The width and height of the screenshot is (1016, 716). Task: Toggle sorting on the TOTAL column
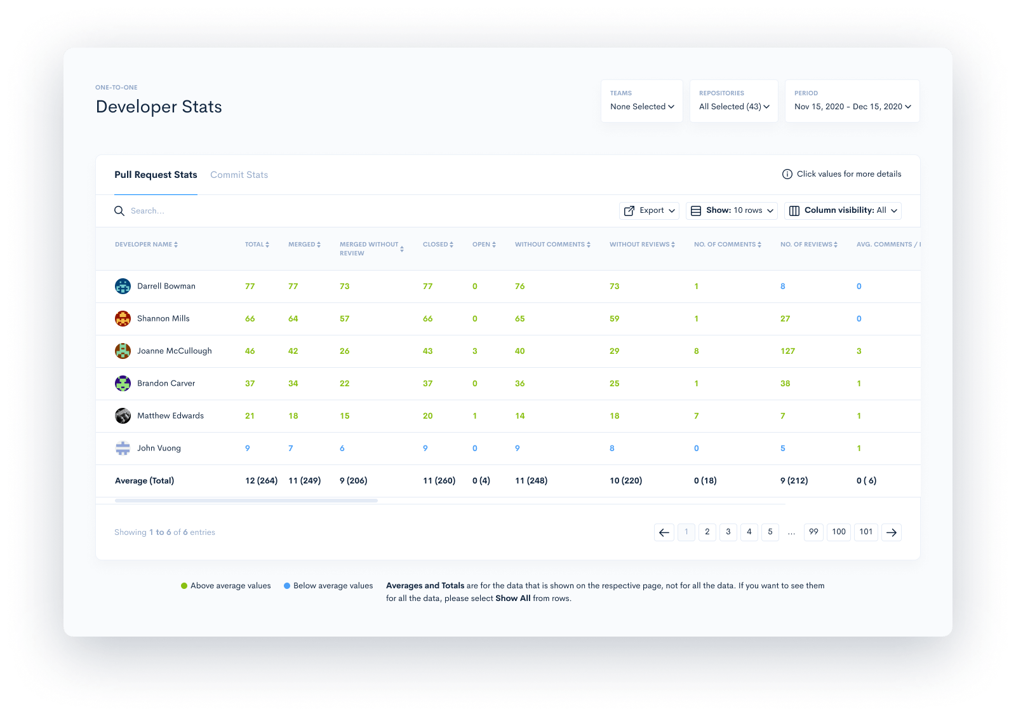[x=267, y=244]
